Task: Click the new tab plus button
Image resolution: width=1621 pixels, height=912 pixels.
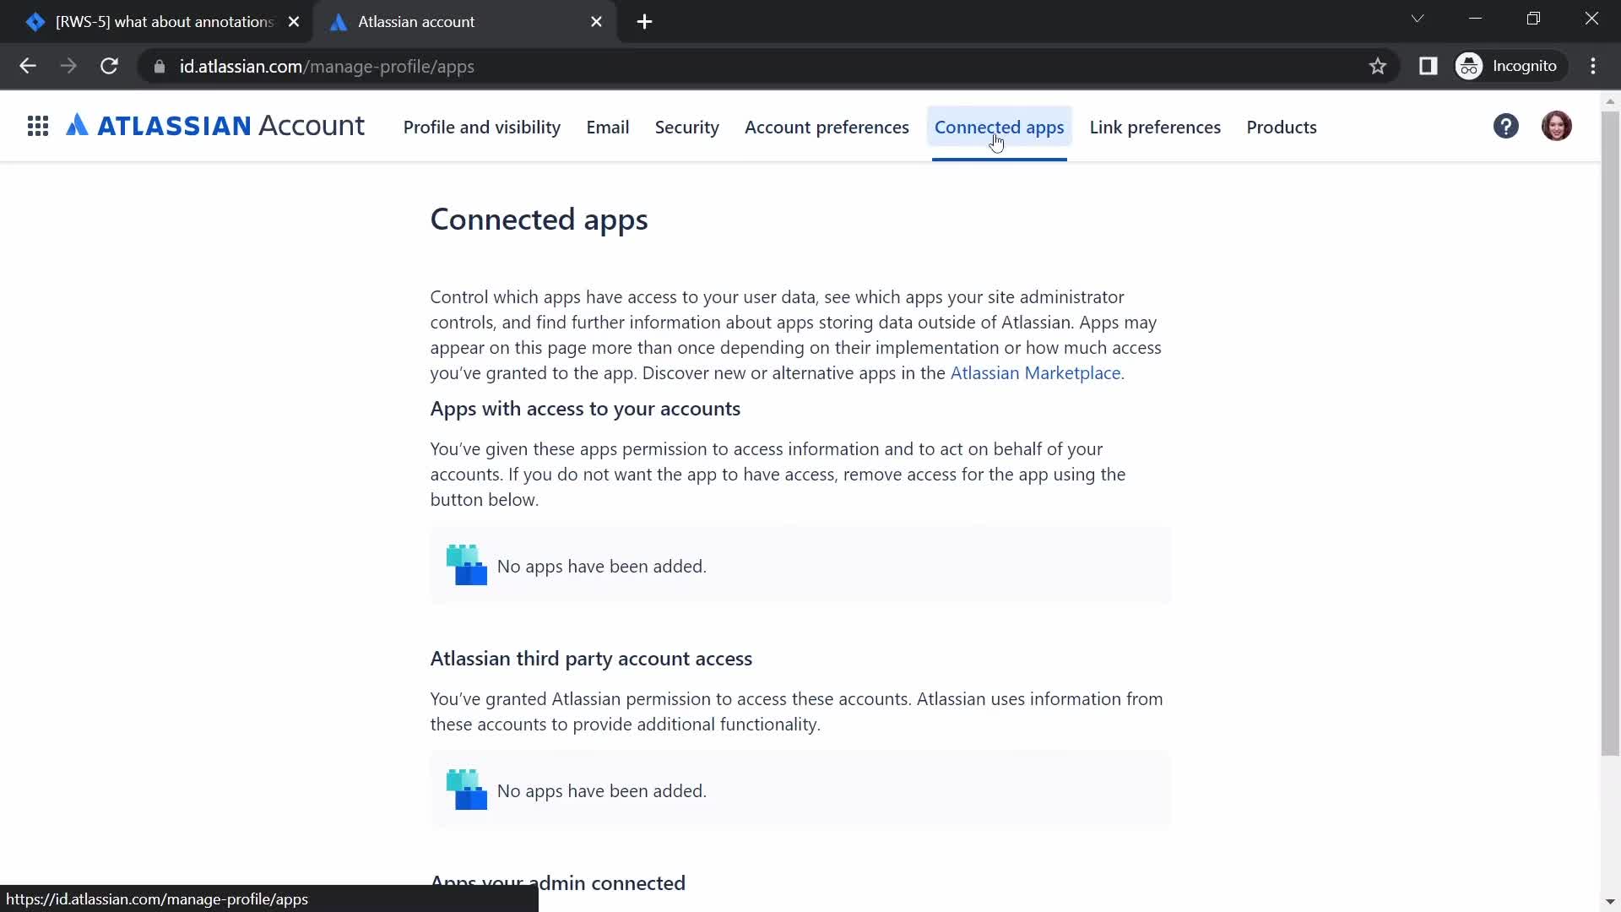Action: click(x=646, y=22)
